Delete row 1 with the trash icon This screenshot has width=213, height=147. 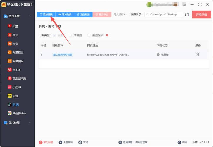click(197, 54)
